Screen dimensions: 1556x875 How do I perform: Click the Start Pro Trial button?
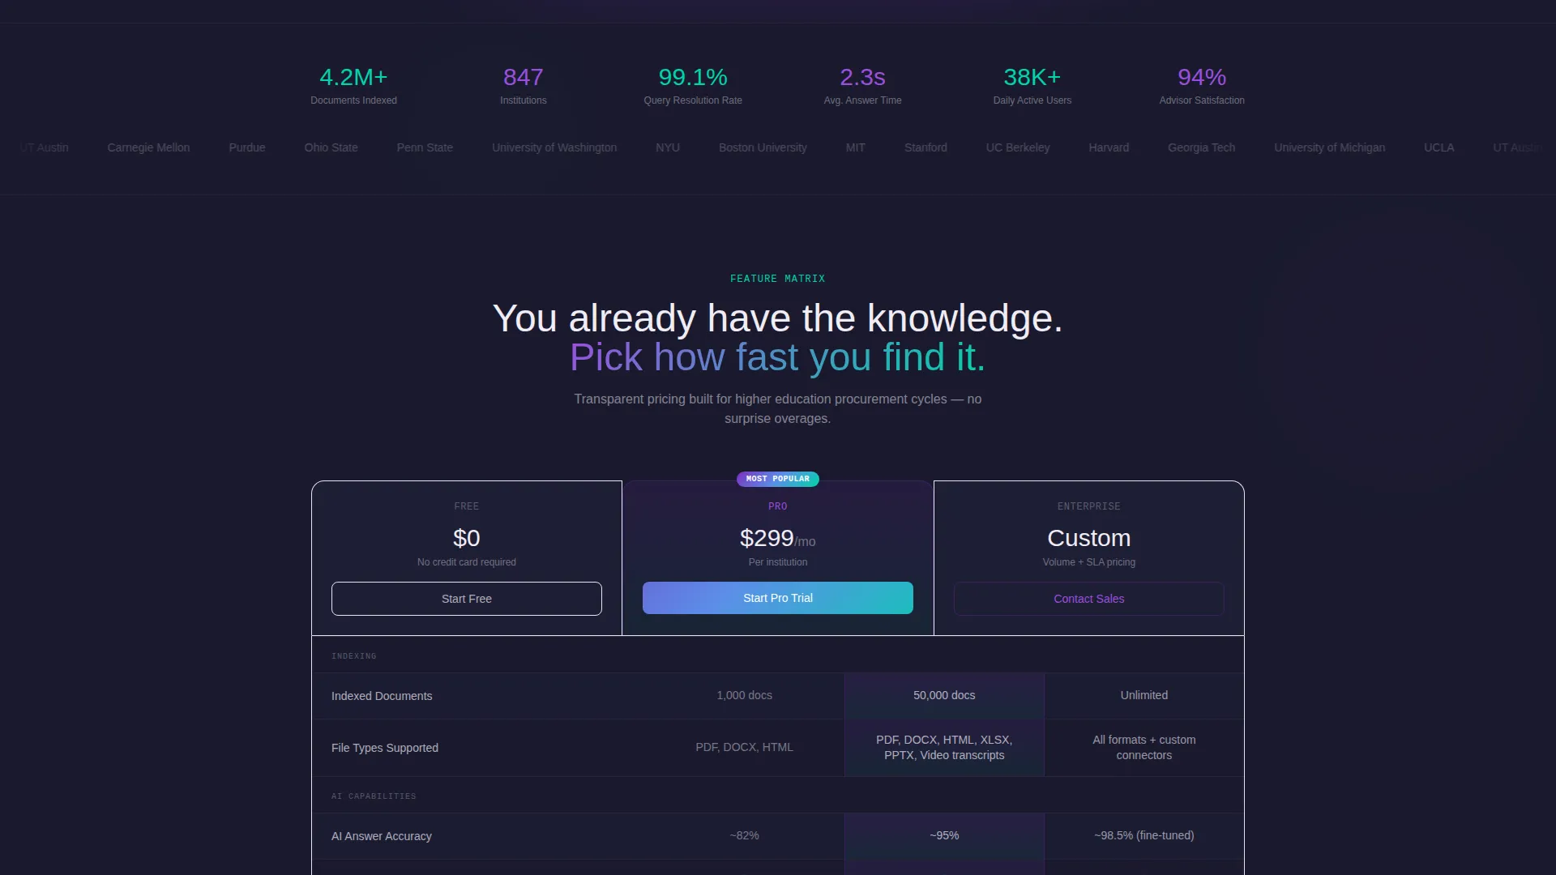(777, 598)
